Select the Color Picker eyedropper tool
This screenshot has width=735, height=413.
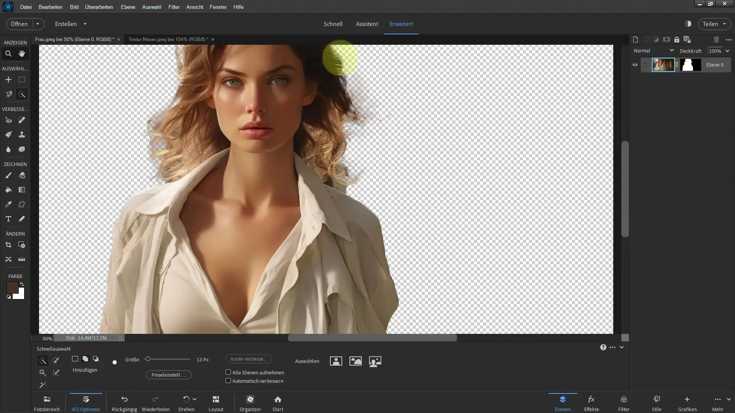[8, 205]
